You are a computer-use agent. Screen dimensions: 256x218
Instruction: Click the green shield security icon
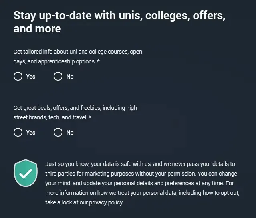(x=26, y=173)
